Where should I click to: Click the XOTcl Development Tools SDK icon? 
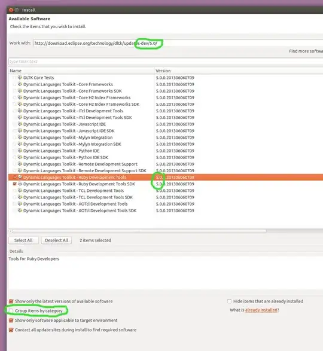[x=20, y=210]
